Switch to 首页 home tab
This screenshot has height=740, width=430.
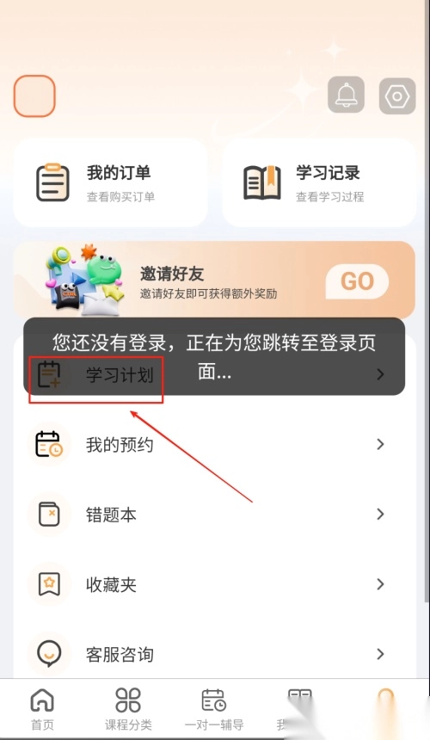[x=42, y=709]
